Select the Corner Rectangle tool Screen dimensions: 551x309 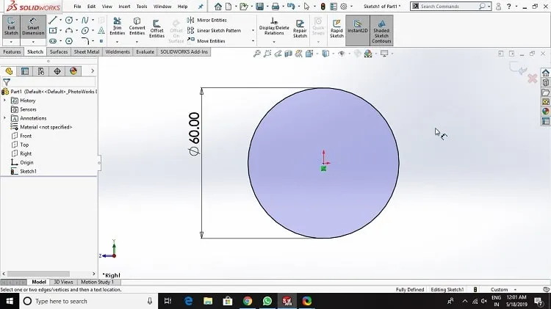(53, 31)
